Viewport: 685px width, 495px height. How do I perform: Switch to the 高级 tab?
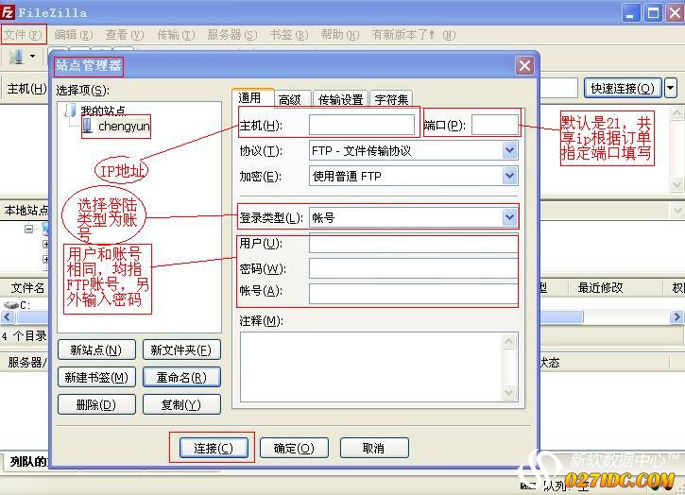293,99
